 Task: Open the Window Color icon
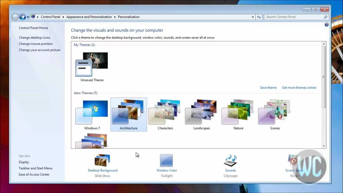coord(166,160)
